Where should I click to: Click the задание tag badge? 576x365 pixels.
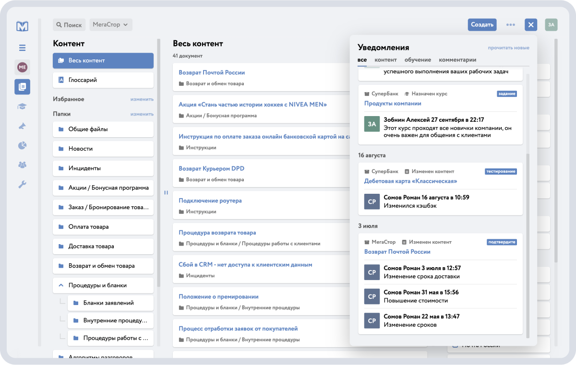[507, 94]
